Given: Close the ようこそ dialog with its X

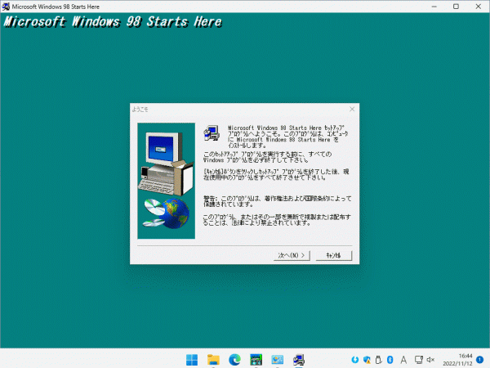Looking at the screenshot, I should tap(352, 109).
